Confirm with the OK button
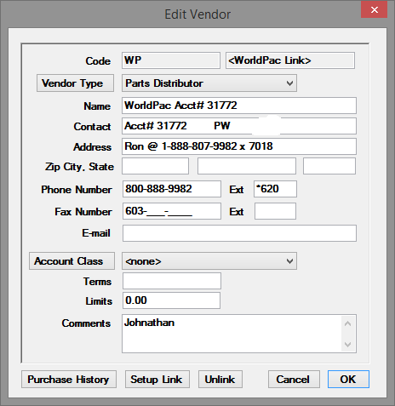This screenshot has height=406, width=395. pyautogui.click(x=348, y=380)
